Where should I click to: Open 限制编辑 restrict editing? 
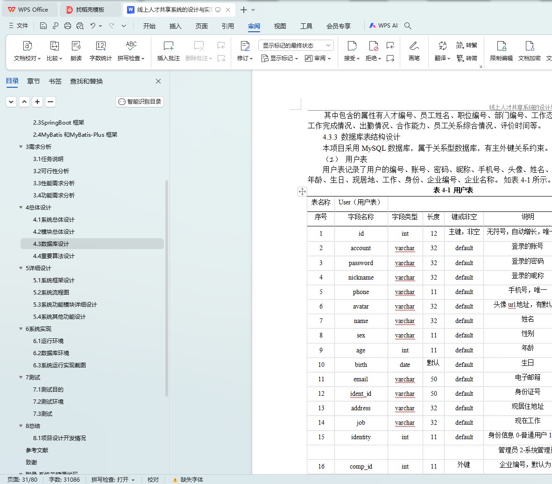501,51
